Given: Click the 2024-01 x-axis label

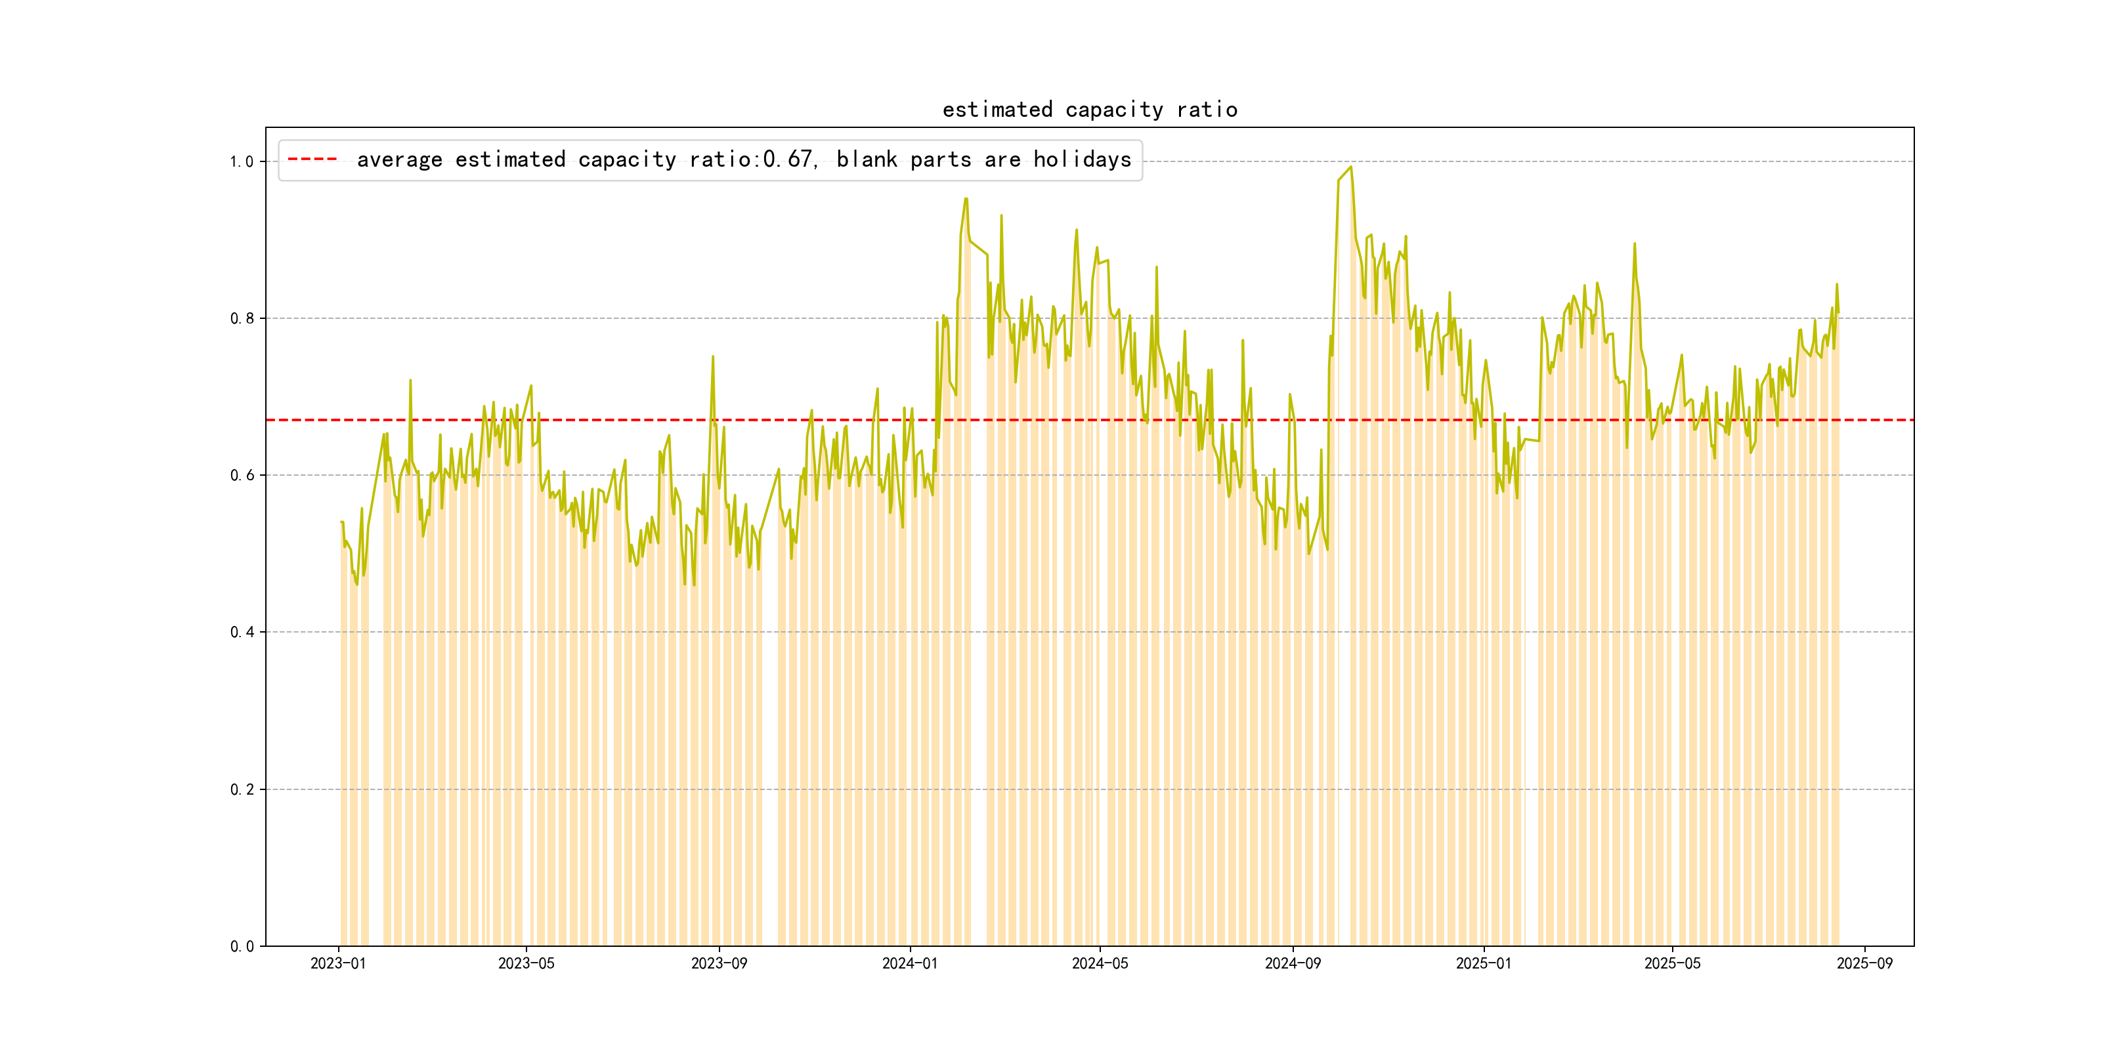Looking at the screenshot, I should pos(909,963).
